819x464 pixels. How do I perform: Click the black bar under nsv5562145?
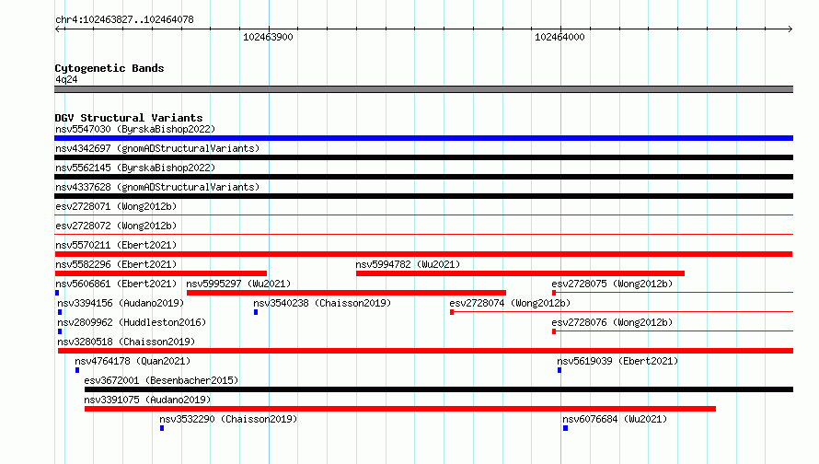(x=423, y=177)
